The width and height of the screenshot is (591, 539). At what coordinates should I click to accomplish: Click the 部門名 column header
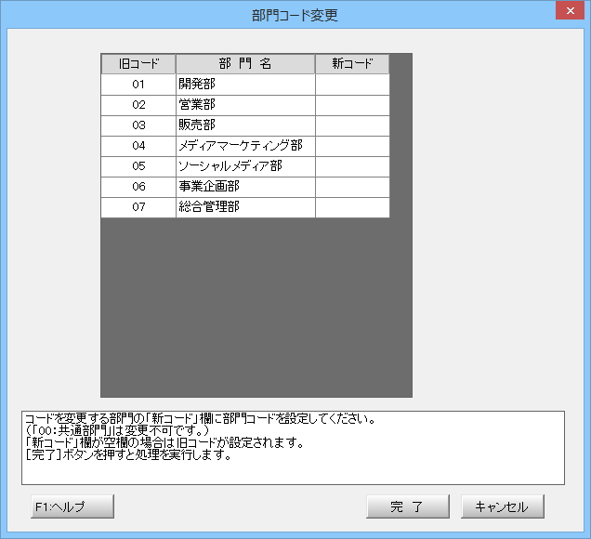245,64
